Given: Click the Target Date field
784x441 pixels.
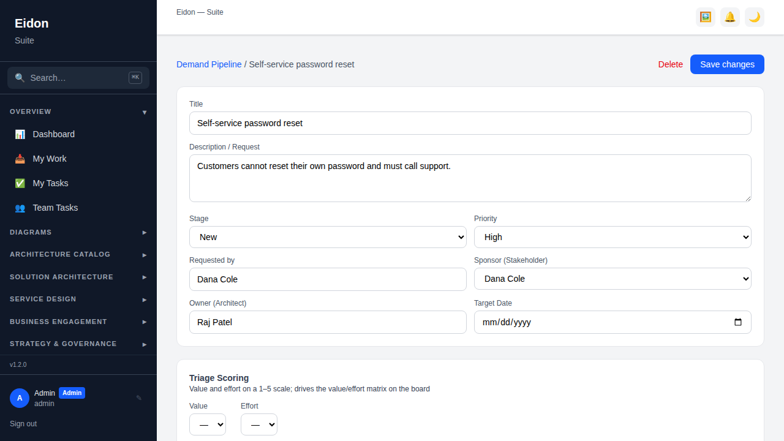Looking at the screenshot, I should click(612, 322).
